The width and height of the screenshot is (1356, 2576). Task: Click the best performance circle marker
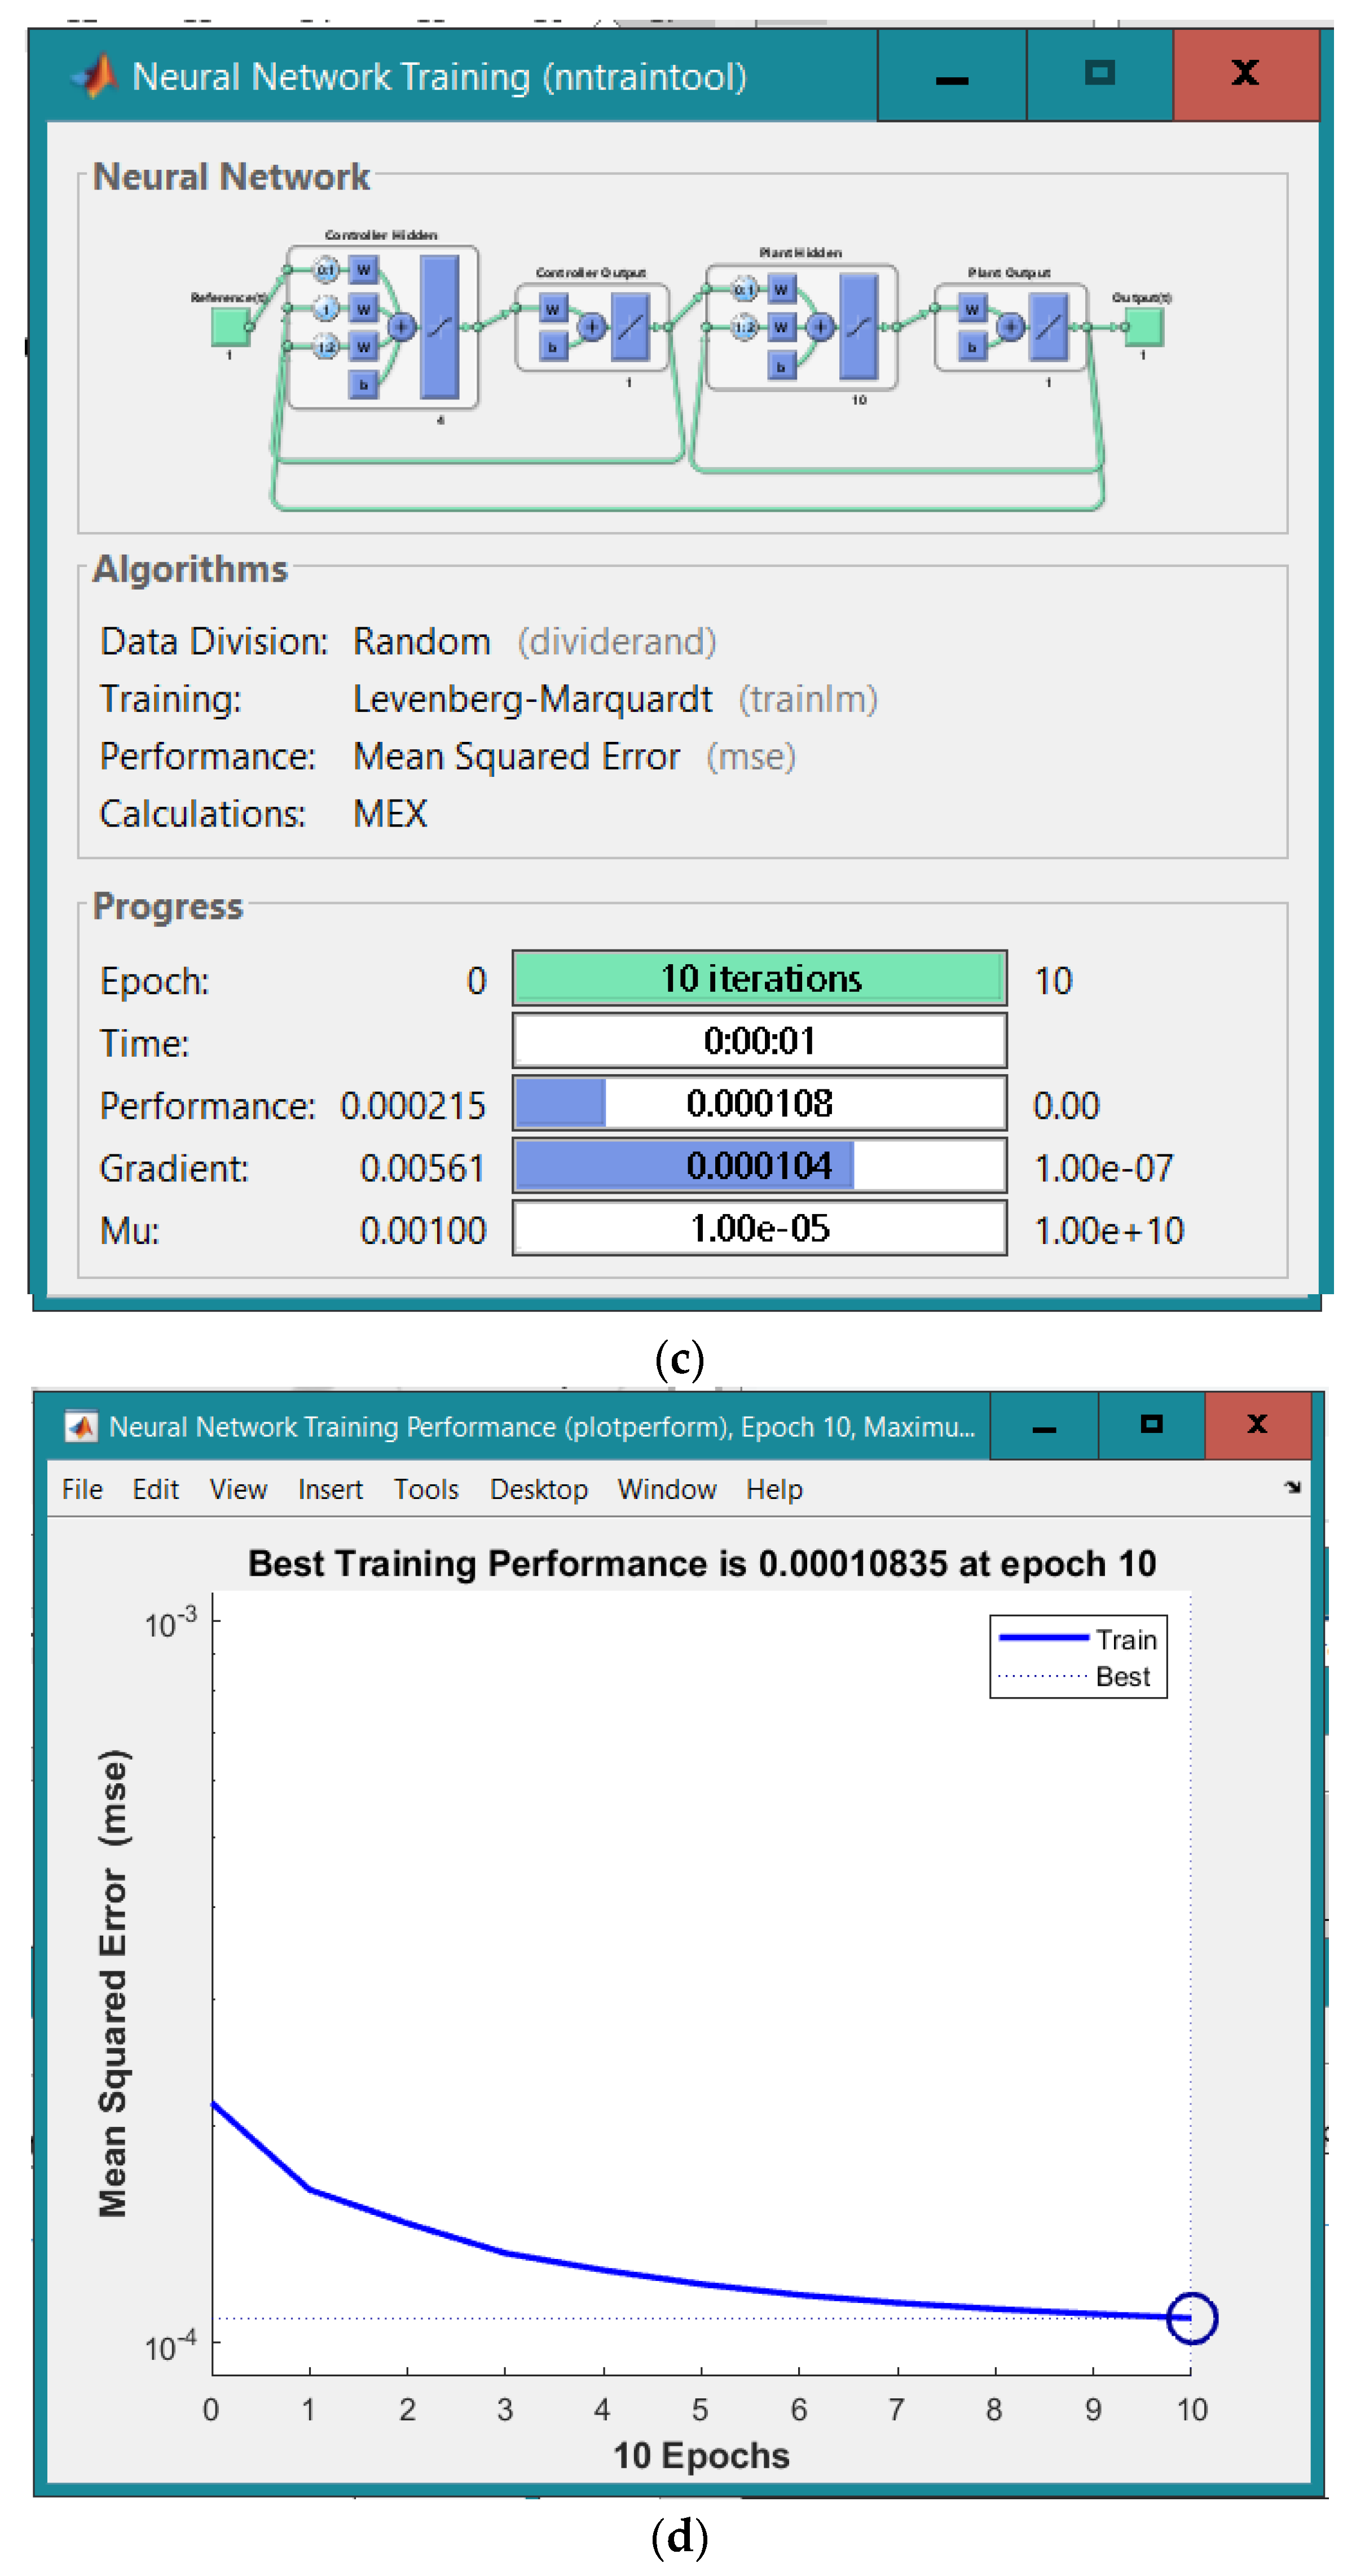pyautogui.click(x=1191, y=2318)
